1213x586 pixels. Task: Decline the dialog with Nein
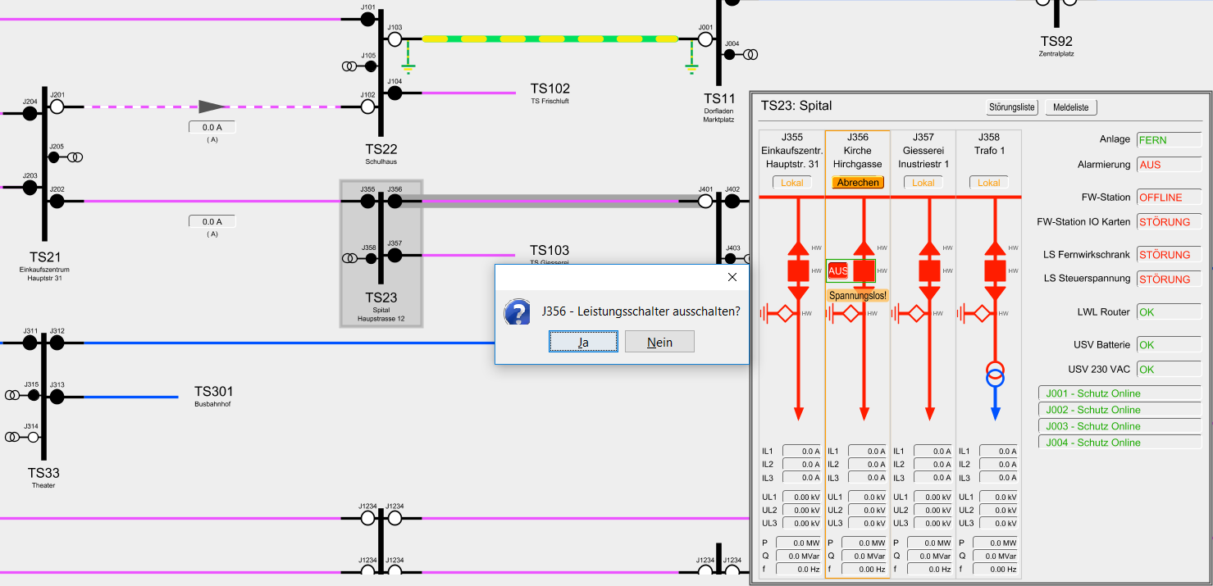(659, 342)
